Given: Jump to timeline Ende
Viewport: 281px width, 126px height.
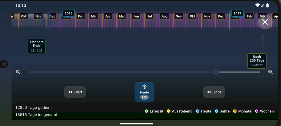Looking at the screenshot, I should pyautogui.click(x=214, y=92).
